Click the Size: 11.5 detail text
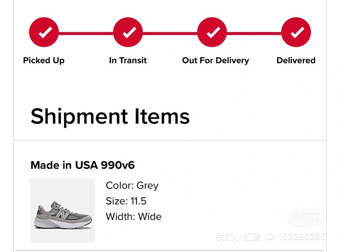Viewport: 340px width, 252px height. [x=126, y=201]
